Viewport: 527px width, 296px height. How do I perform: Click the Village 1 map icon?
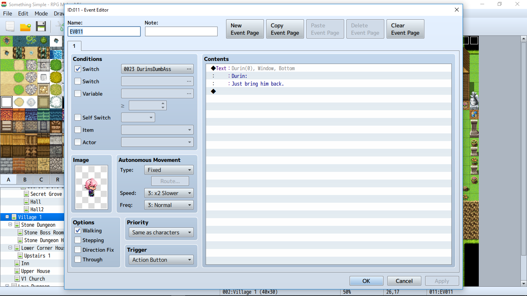click(14, 217)
